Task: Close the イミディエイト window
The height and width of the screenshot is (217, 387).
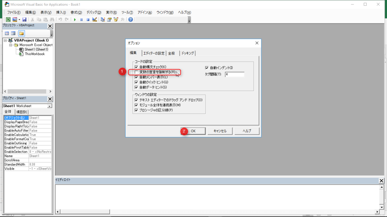Action: click(x=381, y=181)
